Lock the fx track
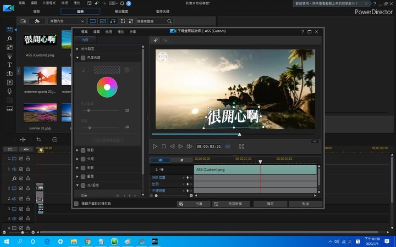The width and height of the screenshot is (396, 247). 28,178
